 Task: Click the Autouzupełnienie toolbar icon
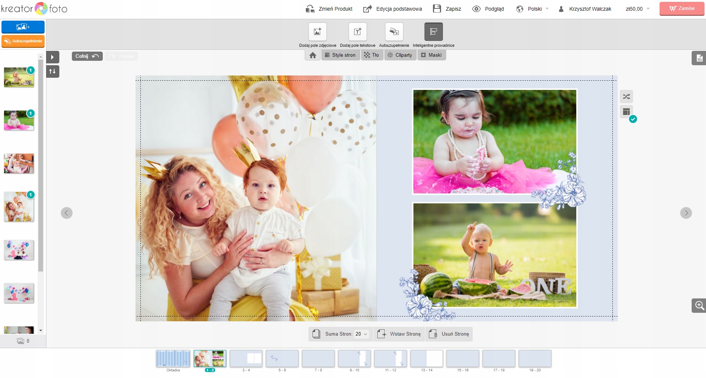point(394,32)
